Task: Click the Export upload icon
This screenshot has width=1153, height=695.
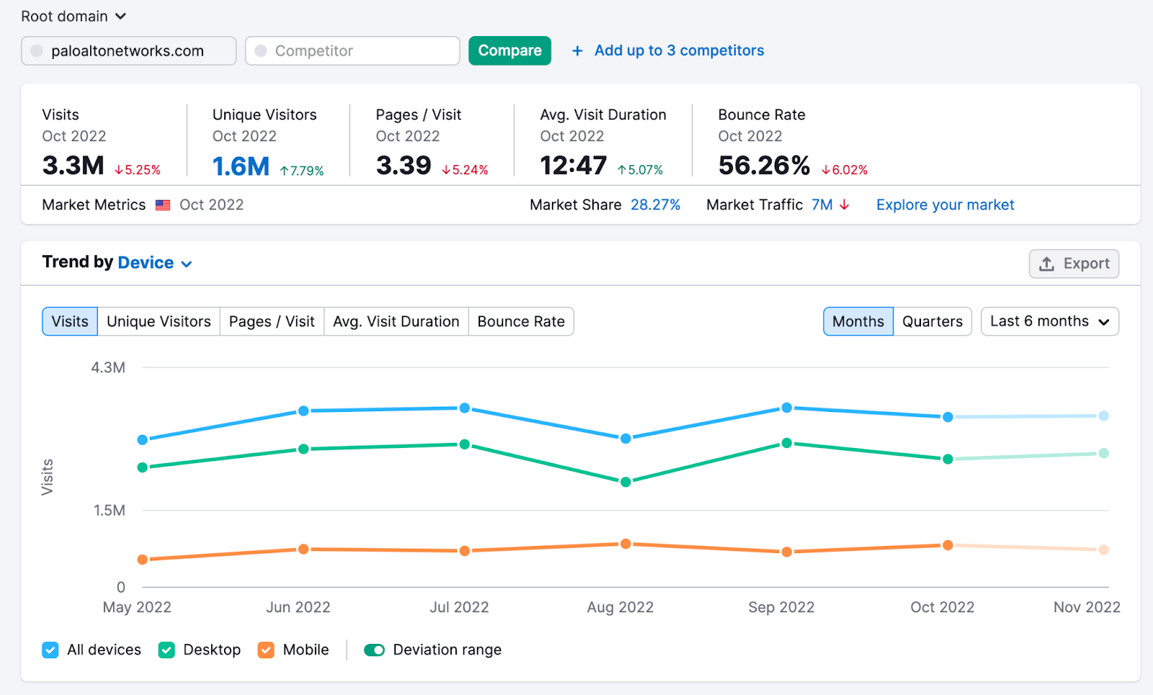Action: coord(1046,264)
